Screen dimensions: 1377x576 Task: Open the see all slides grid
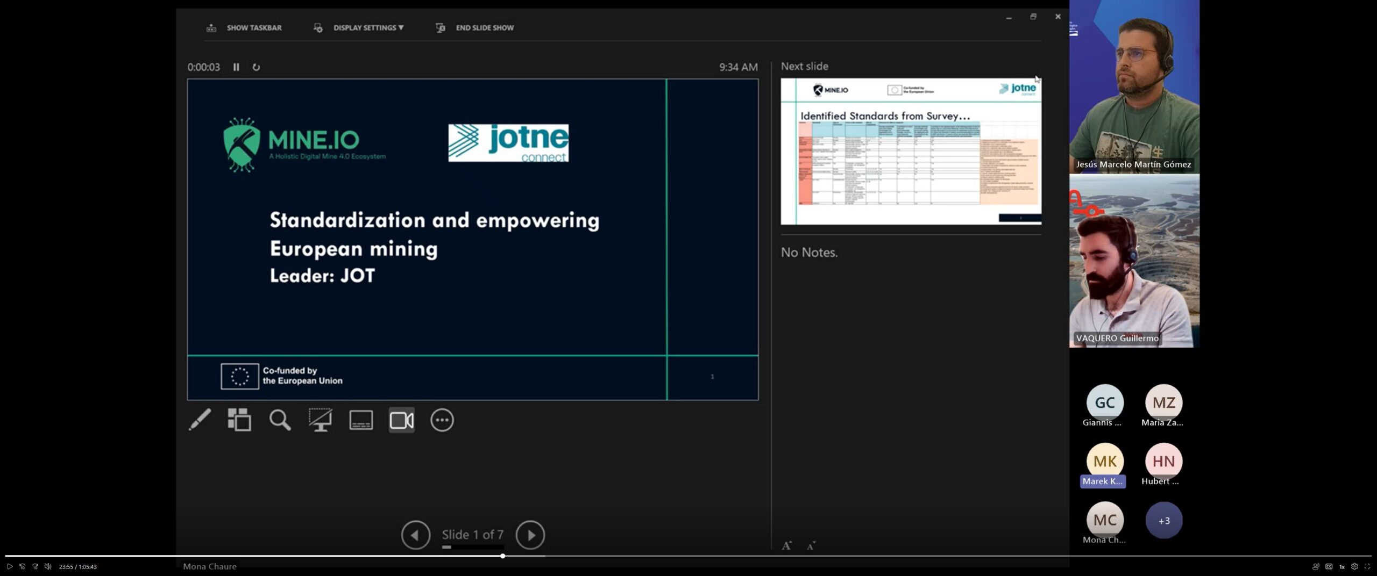click(239, 420)
